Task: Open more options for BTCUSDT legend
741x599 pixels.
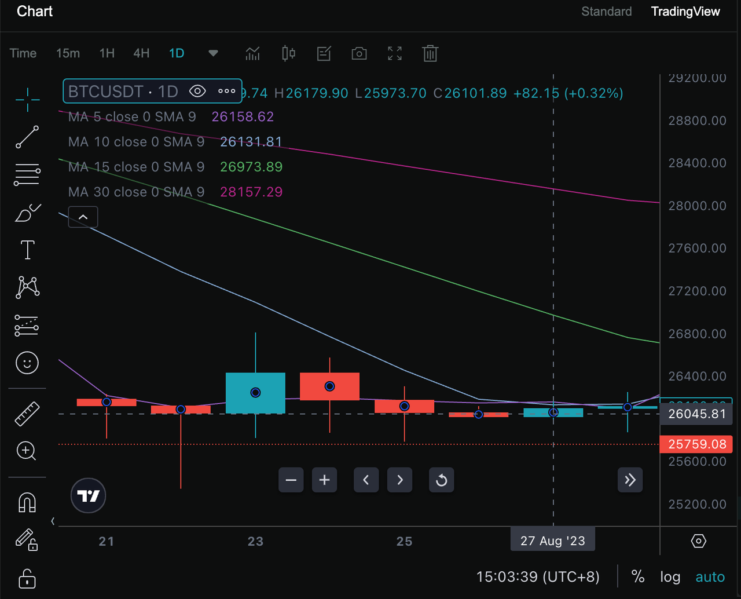Action: pos(227,91)
